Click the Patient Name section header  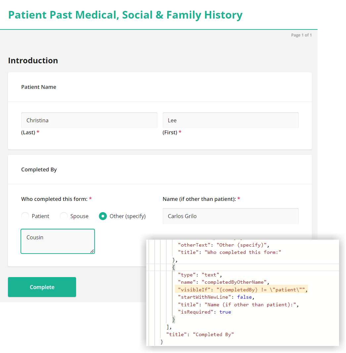pos(39,87)
